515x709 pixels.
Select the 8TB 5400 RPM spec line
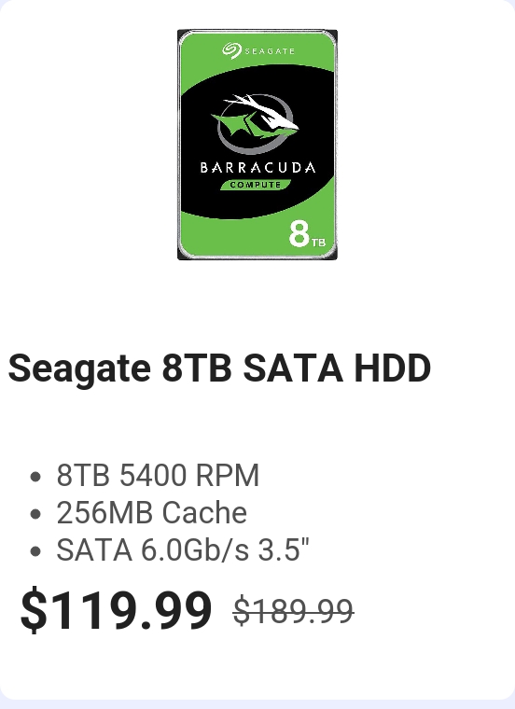[x=158, y=475]
